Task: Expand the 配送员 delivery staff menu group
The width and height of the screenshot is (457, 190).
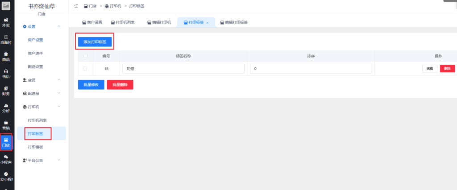Action: [59, 93]
